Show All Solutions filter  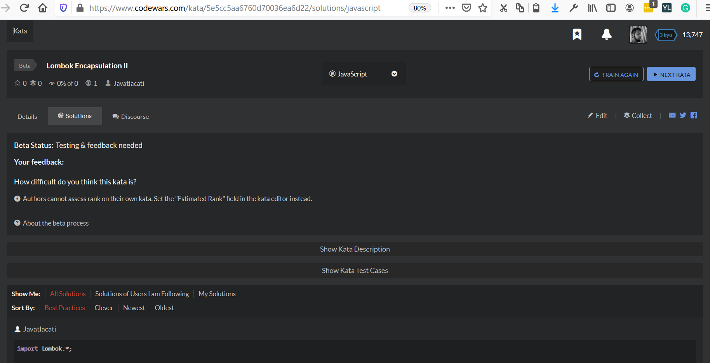68,294
